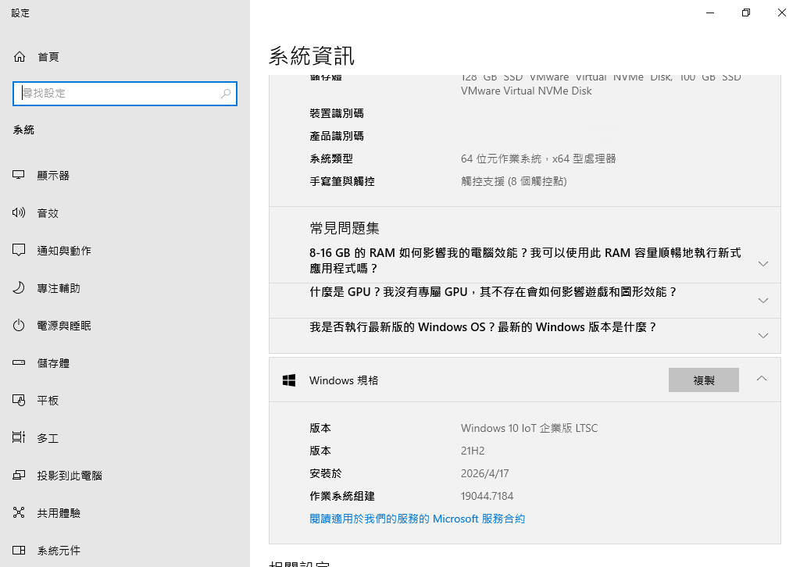
Task: Click the 專注輔助 moon icon
Action: click(x=20, y=288)
